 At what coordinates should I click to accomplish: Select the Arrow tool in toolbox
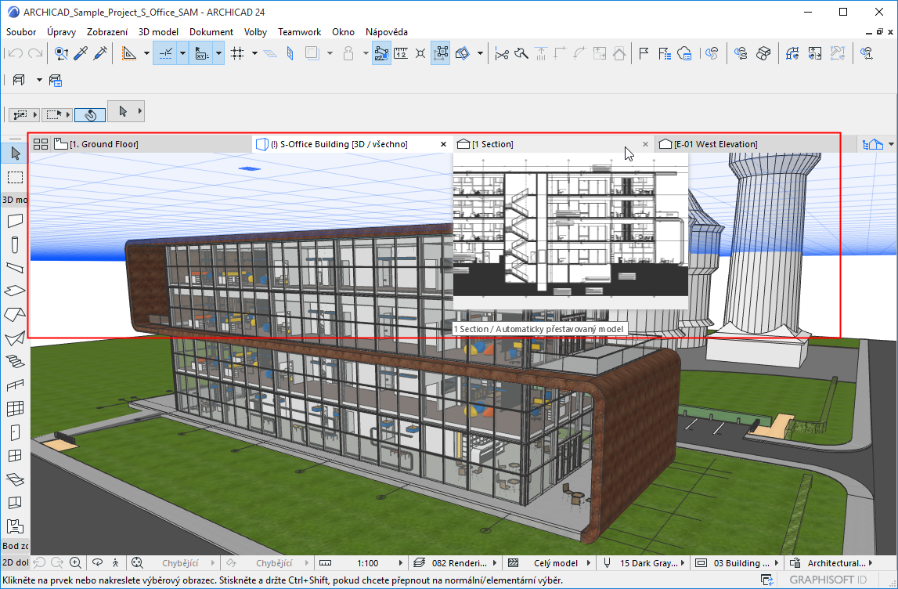[16, 153]
